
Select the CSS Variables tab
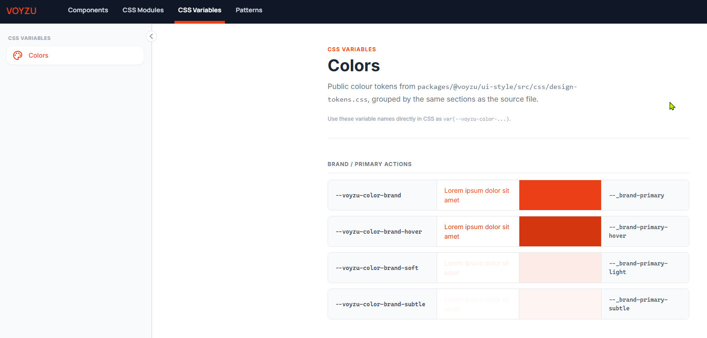tap(200, 10)
